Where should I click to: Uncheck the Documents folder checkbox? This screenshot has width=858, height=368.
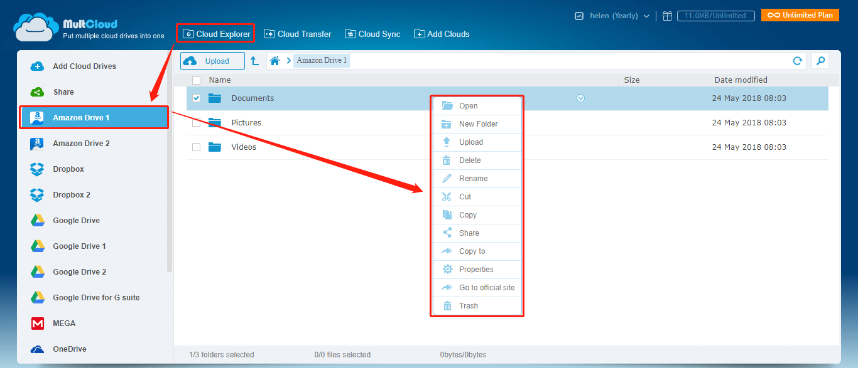pyautogui.click(x=196, y=98)
